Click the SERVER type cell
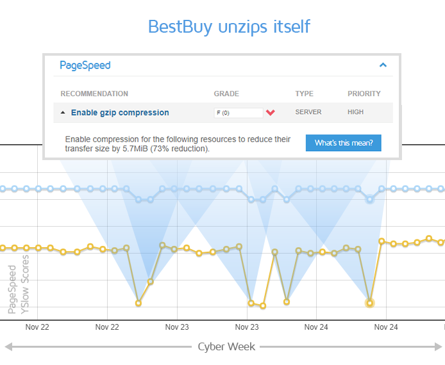This screenshot has height=365, width=445. 308,112
